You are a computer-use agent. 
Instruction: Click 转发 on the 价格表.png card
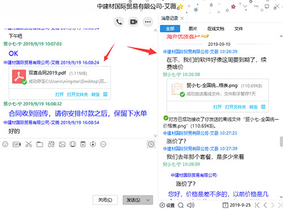coord(254,107)
